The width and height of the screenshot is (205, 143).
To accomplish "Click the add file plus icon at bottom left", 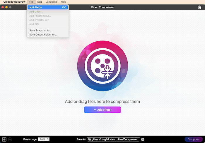I will pyautogui.click(x=4, y=140).
